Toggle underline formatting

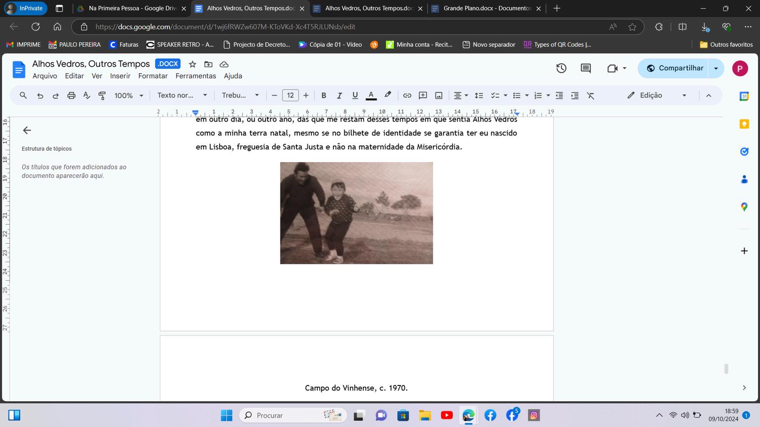click(355, 95)
